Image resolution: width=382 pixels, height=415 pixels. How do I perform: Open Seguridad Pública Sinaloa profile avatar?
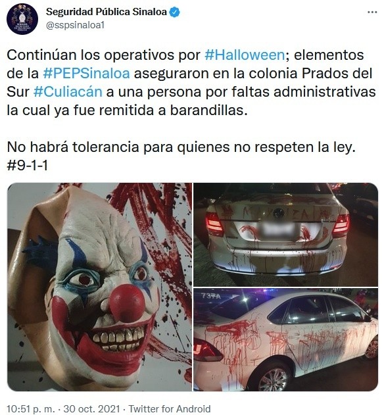22,19
